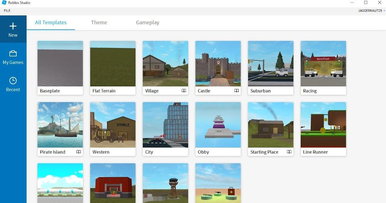386x203 pixels.
Task: Open tutorial book icon on Village template
Action: tap(184, 91)
